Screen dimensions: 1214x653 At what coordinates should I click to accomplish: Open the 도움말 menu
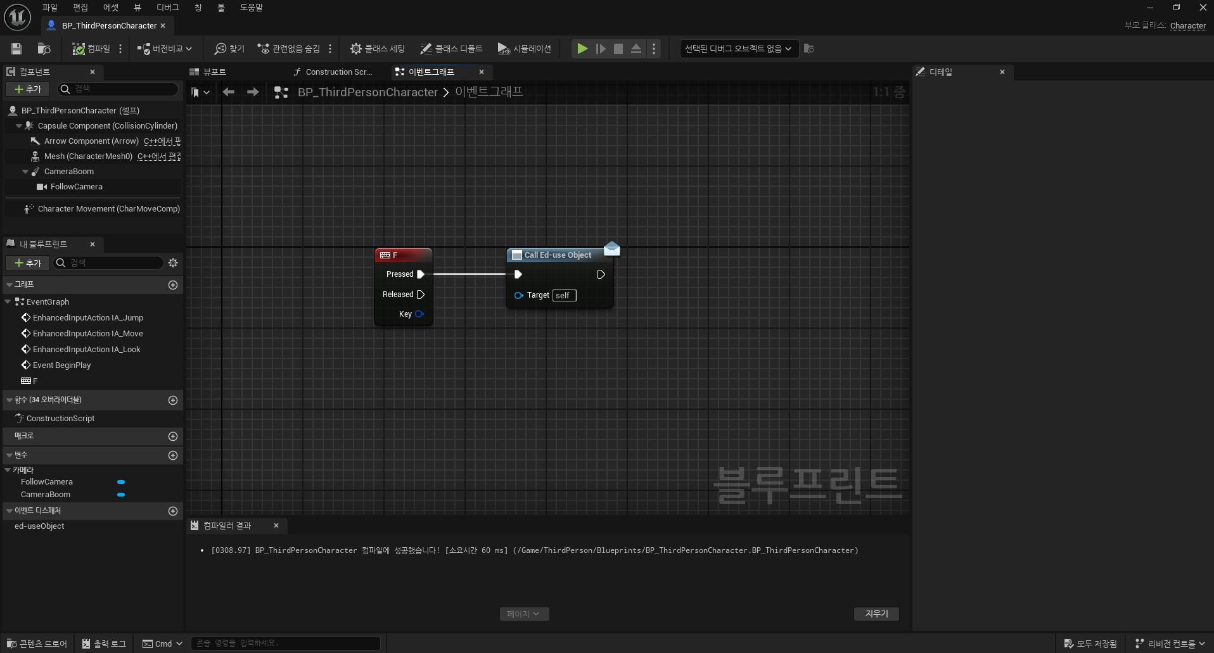click(252, 8)
